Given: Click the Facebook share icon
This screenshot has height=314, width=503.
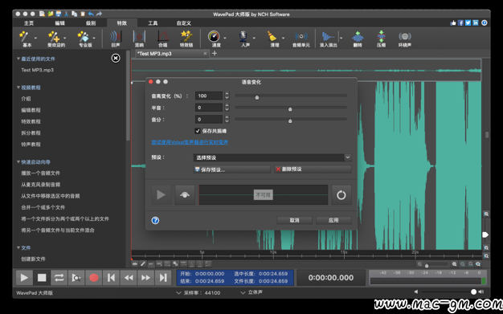Looking at the screenshot, I should coord(460,22).
